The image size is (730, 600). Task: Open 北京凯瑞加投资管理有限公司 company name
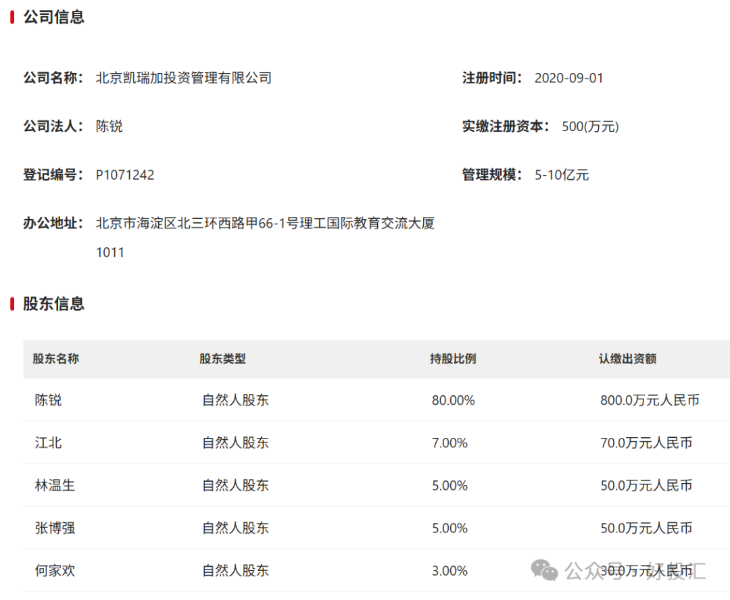(184, 78)
